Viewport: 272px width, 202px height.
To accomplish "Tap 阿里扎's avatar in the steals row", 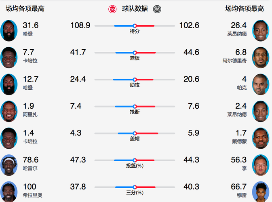I will click(x=9, y=111).
